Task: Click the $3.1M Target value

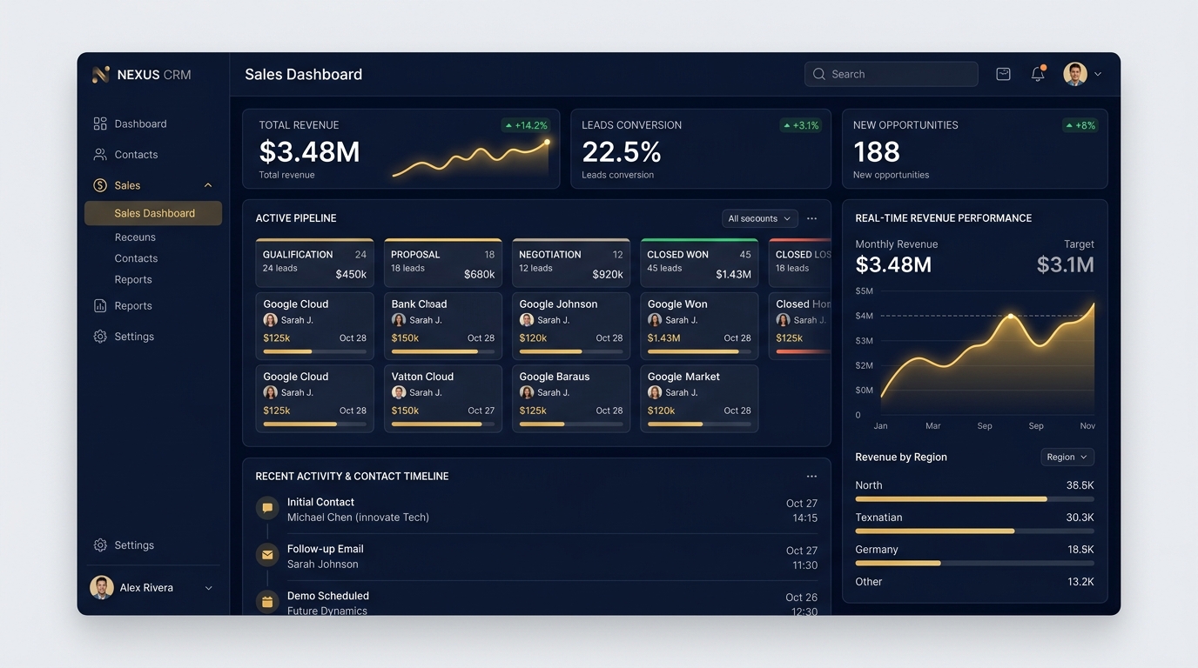Action: (1065, 265)
